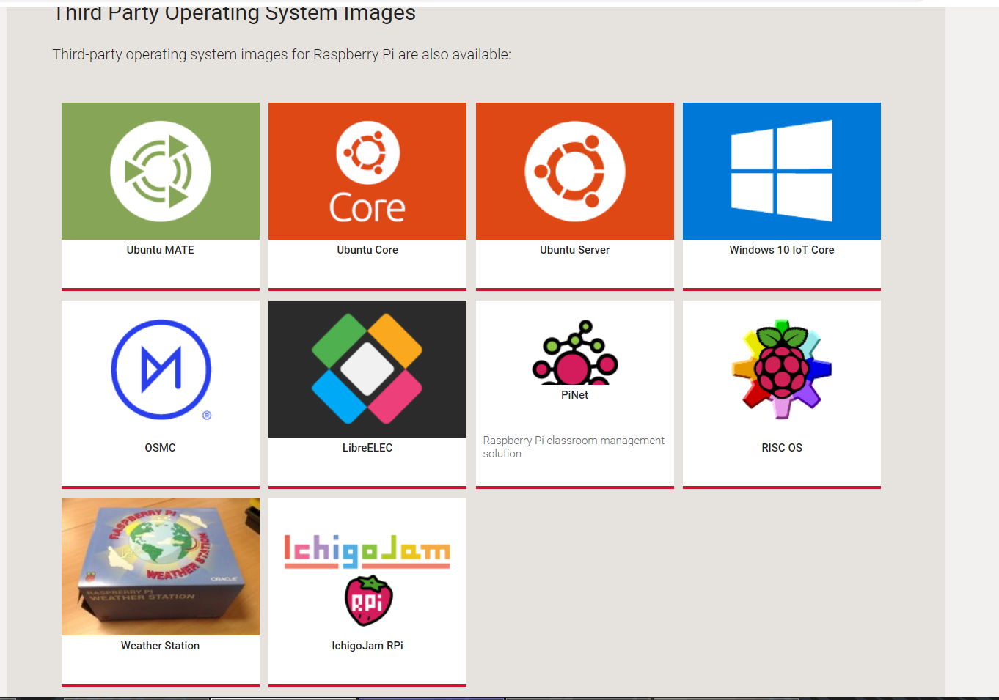Screen dimensions: 999x700
Task: Follow the Ubuntu Core text link
Action: click(x=367, y=250)
